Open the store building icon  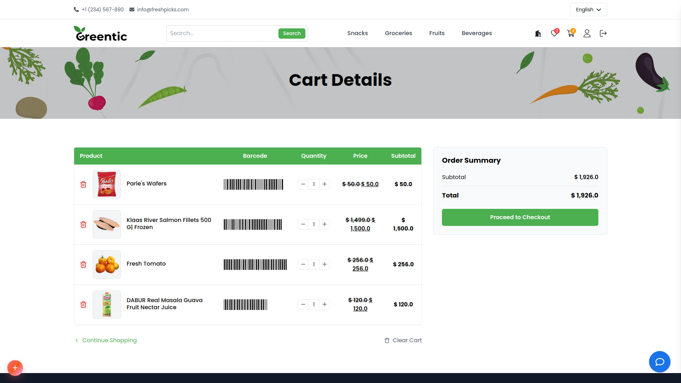538,33
